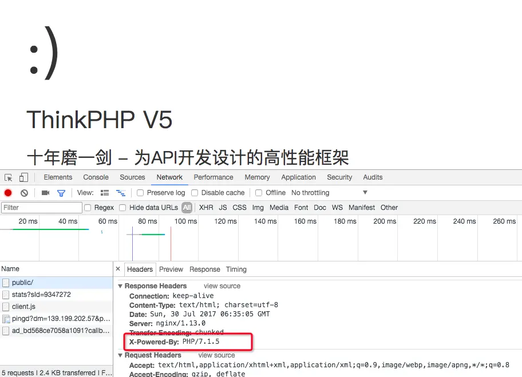Clear the network log icon
The width and height of the screenshot is (522, 377).
point(24,193)
